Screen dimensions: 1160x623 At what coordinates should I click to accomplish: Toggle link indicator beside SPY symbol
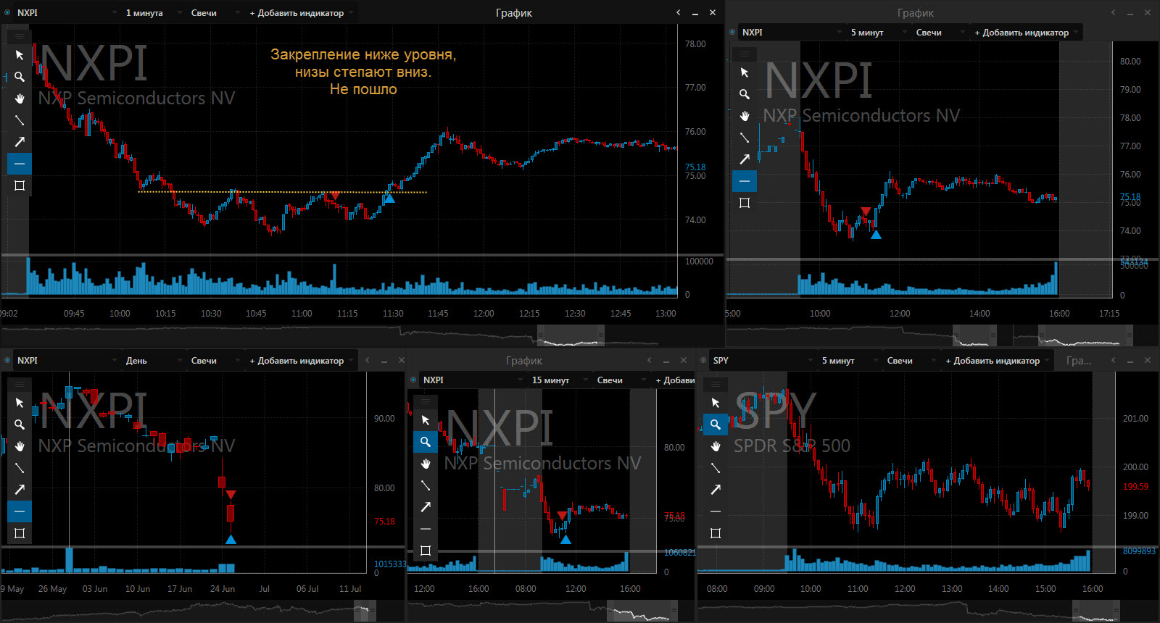coord(703,360)
